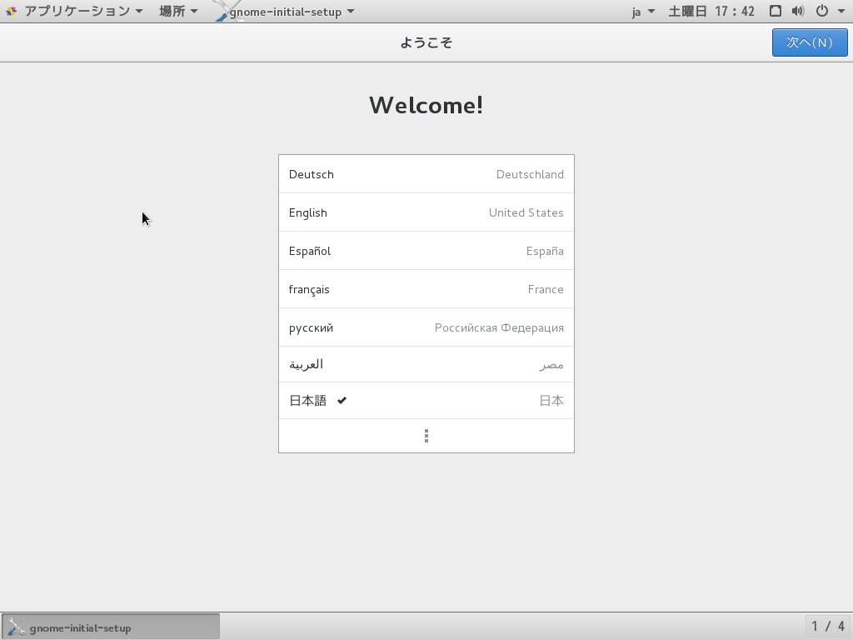Click the volume speaker icon
This screenshot has height=640, width=853.
(798, 11)
